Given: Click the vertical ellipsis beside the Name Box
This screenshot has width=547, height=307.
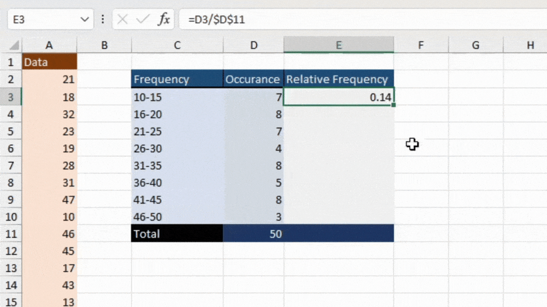Looking at the screenshot, I should coord(103,19).
